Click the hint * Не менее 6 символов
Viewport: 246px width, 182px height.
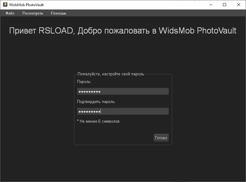coord(98,121)
